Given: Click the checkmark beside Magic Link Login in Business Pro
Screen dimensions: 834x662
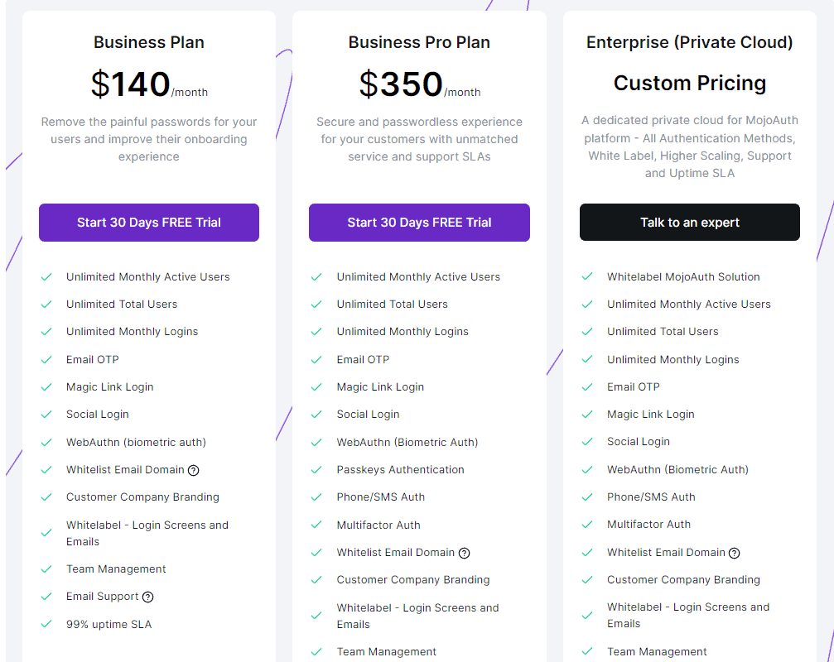Looking at the screenshot, I should [316, 386].
